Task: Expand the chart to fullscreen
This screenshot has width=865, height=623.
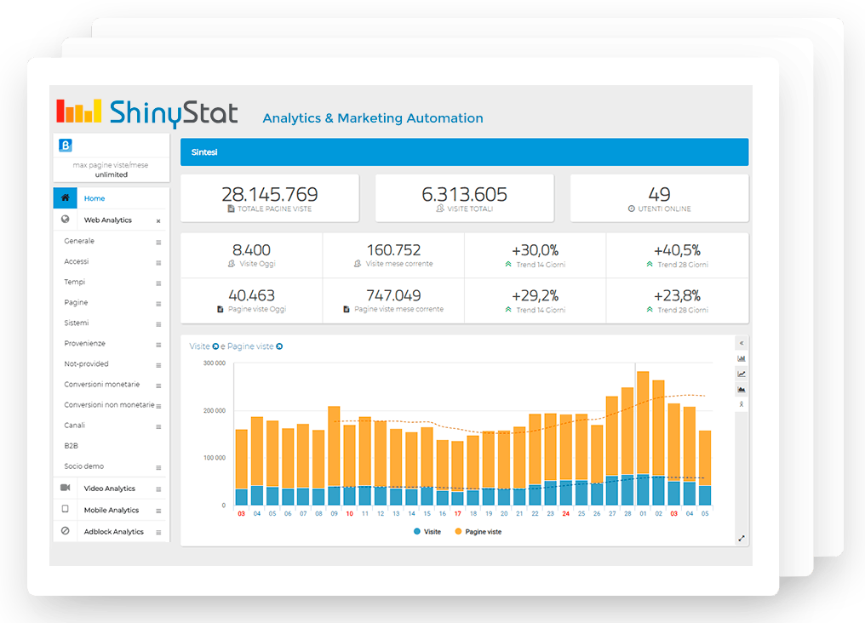Action: (x=741, y=538)
